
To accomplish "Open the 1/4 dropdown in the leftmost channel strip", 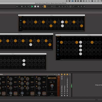I will [4, 87].
